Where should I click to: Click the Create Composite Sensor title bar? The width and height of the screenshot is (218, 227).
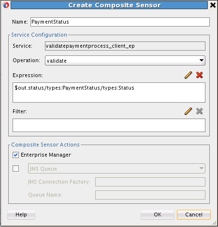[109, 5]
